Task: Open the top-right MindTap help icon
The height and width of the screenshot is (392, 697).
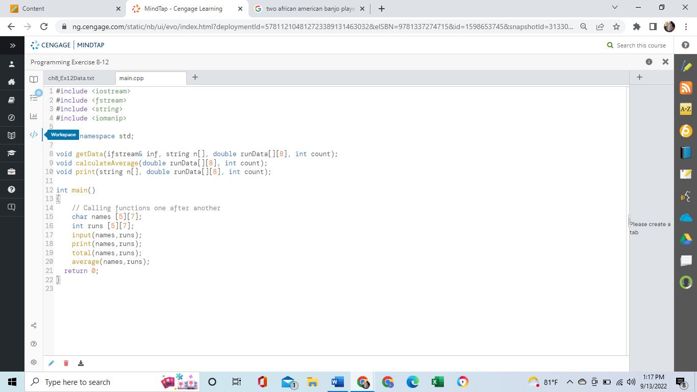Action: coord(685,45)
